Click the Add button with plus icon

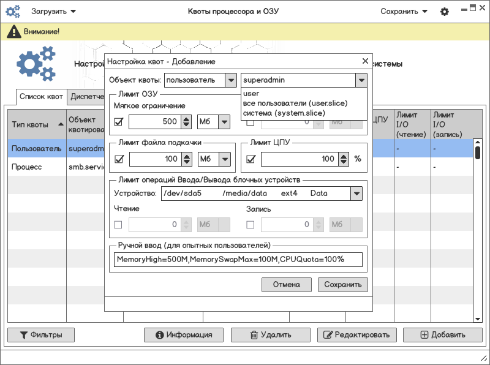[443, 335]
